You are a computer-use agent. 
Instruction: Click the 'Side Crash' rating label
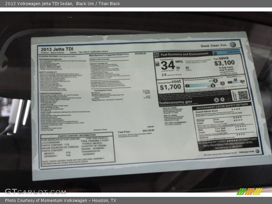tap(201, 131)
